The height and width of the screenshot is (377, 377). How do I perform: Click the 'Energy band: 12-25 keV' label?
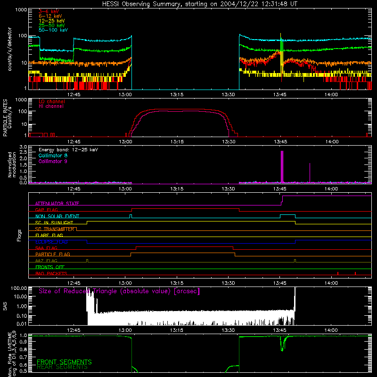click(x=68, y=150)
